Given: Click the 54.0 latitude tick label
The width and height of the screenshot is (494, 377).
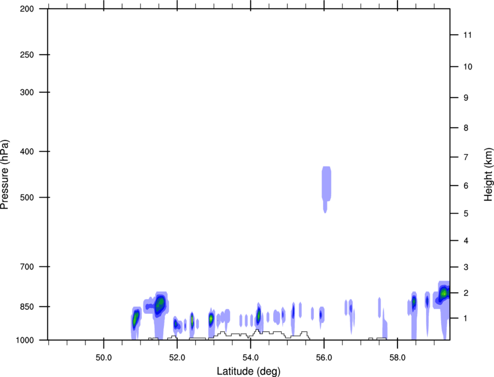Looking at the screenshot, I should [250, 358].
